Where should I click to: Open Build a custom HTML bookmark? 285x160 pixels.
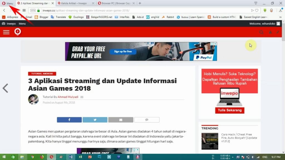[x=222, y=17]
